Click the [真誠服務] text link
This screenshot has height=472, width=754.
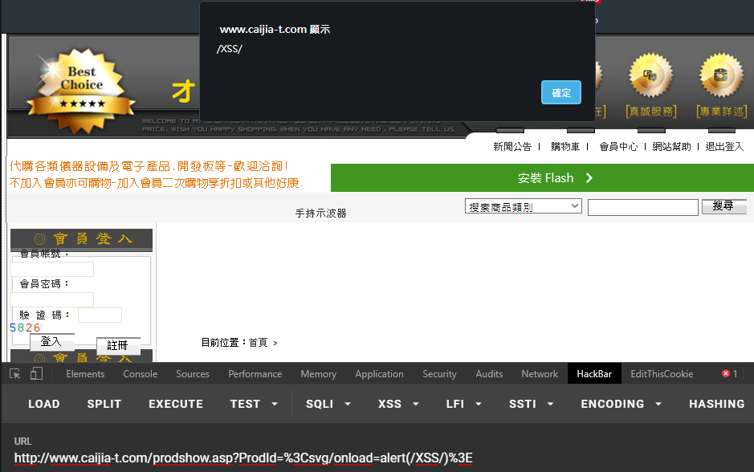[x=651, y=112]
